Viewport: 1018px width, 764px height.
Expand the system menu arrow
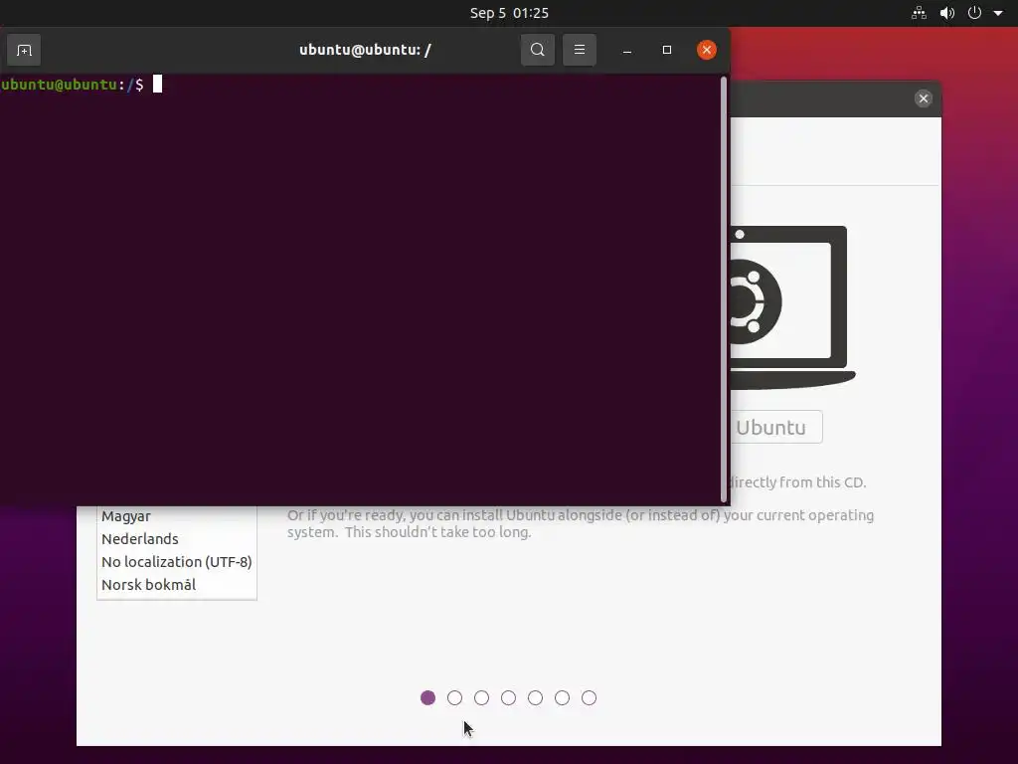[998, 13]
